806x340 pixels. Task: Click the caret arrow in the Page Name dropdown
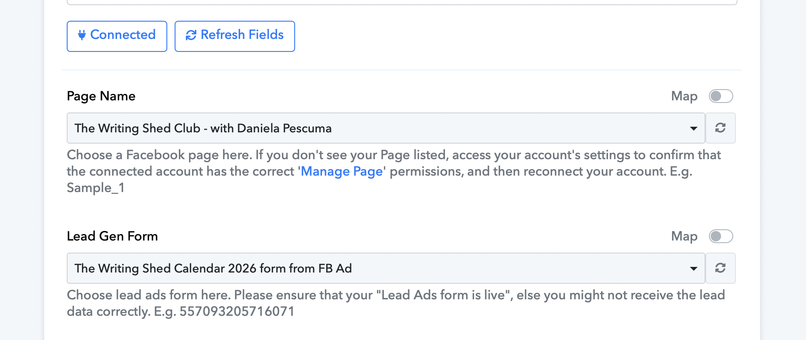click(693, 128)
